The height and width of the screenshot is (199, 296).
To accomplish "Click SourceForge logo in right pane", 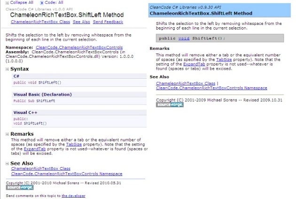I will tap(170, 105).
